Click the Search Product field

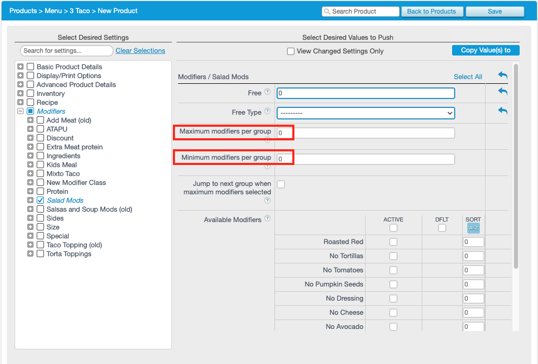pyautogui.click(x=360, y=12)
